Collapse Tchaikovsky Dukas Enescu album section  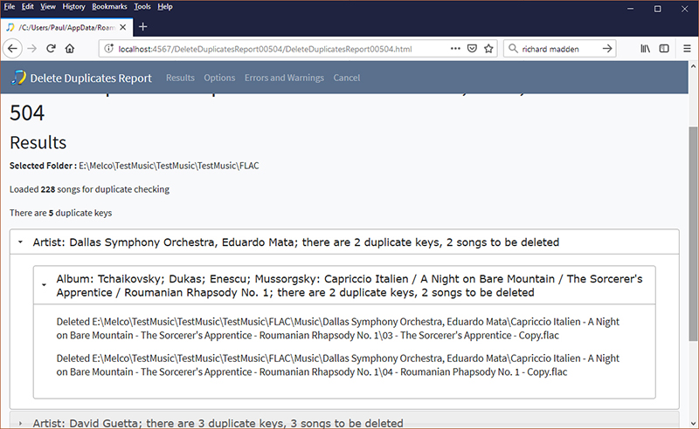pos(344,285)
